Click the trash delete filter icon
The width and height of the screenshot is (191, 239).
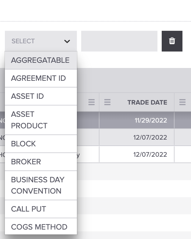(172, 41)
